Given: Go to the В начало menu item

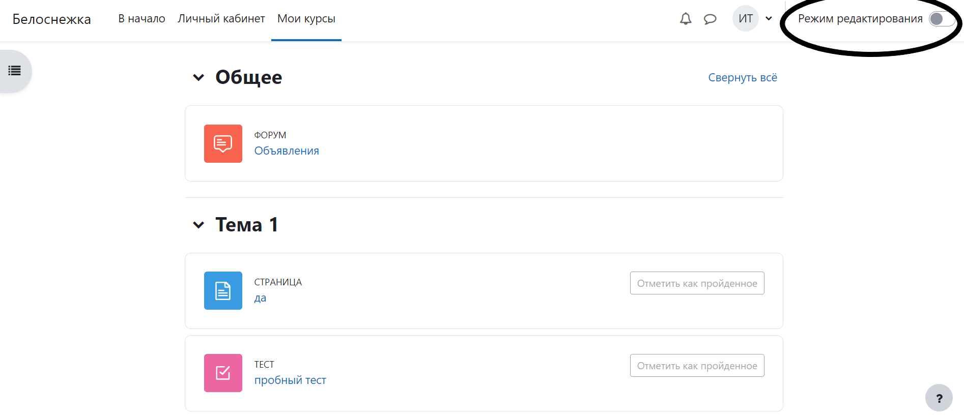Looking at the screenshot, I should (141, 19).
